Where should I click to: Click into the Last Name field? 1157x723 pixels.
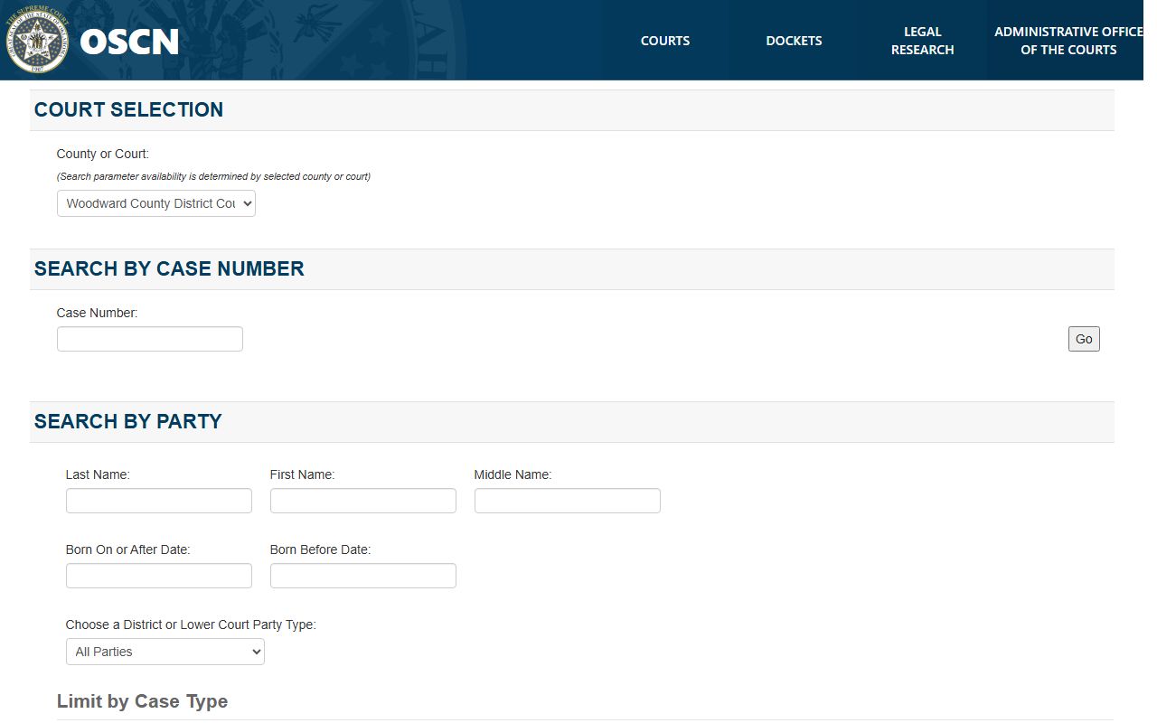(159, 501)
